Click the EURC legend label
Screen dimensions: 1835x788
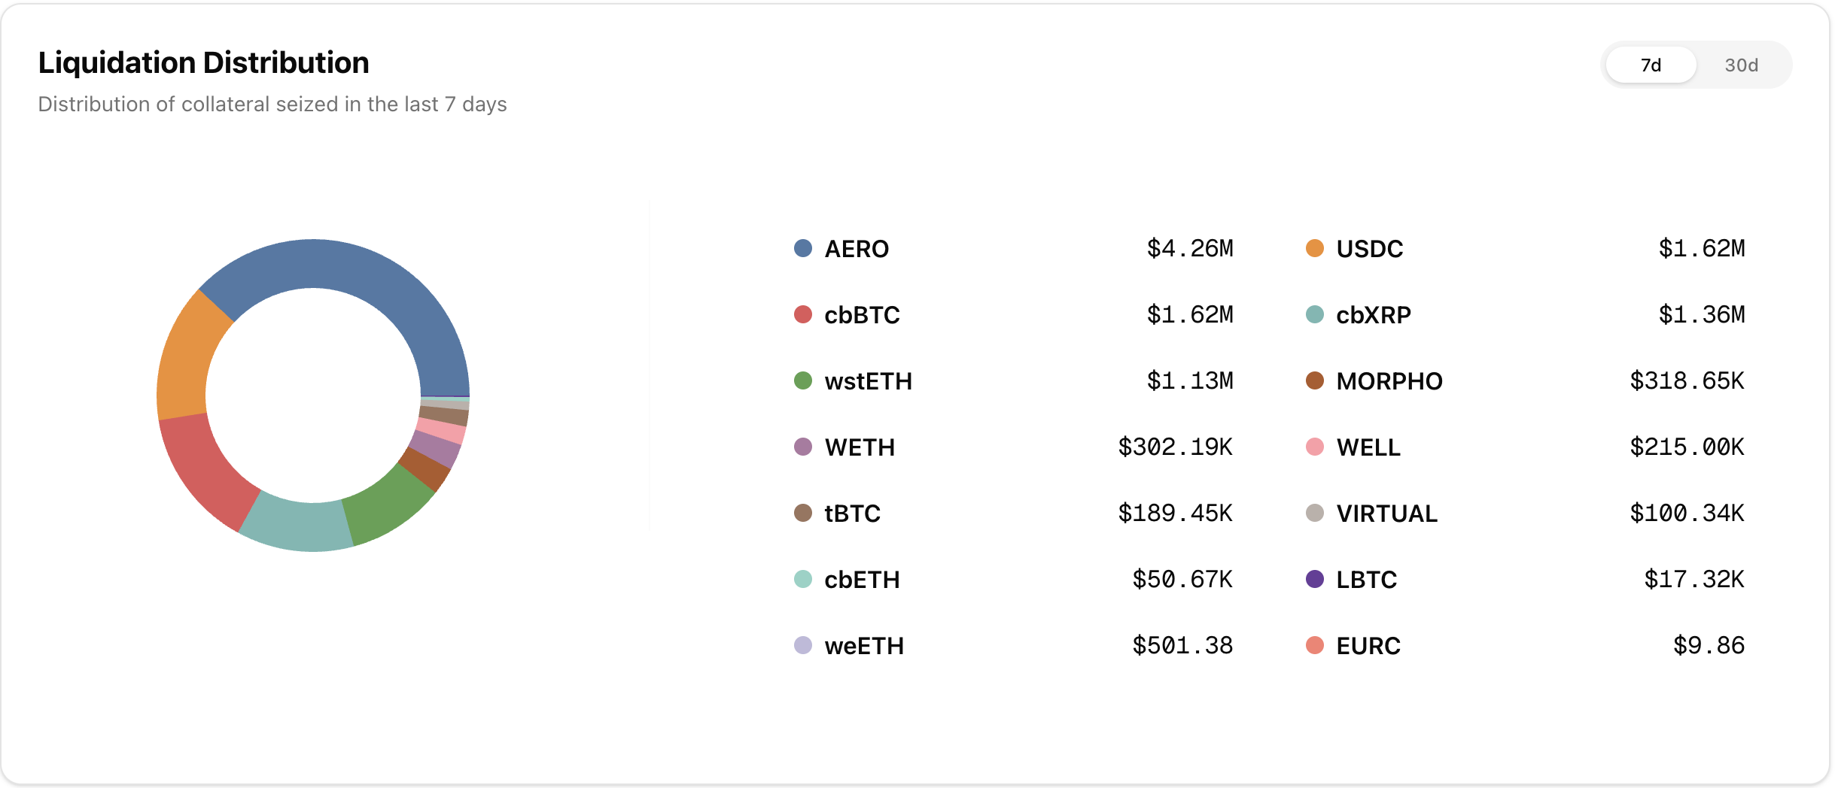coord(1368,646)
